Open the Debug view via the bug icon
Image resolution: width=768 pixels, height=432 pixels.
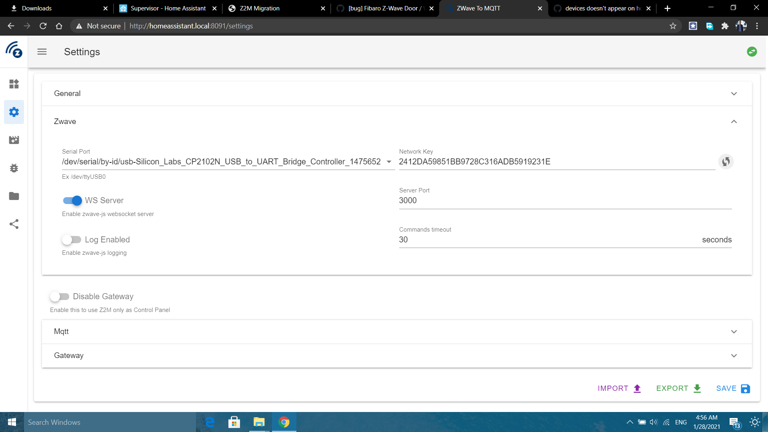tap(14, 168)
